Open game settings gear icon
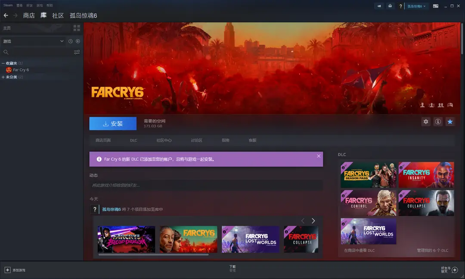The width and height of the screenshot is (465, 279). point(426,121)
